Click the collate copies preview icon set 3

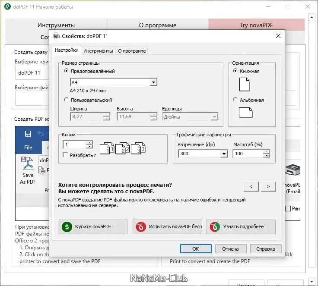pyautogui.click(x=138, y=148)
